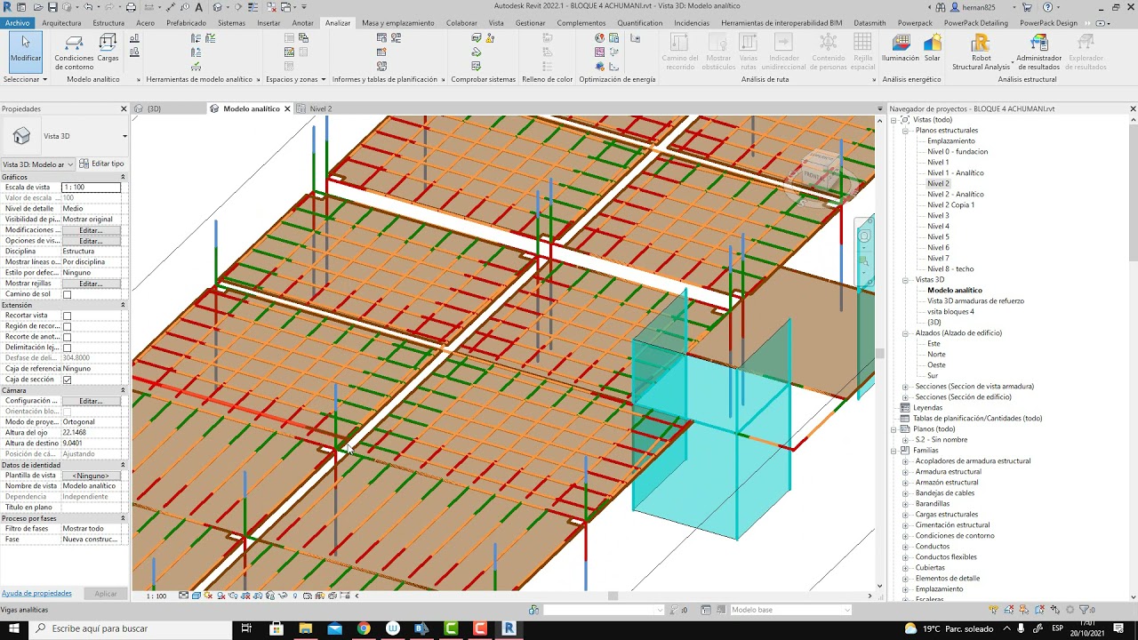Select the Modificar tool
The height and width of the screenshot is (640, 1138).
click(25, 51)
